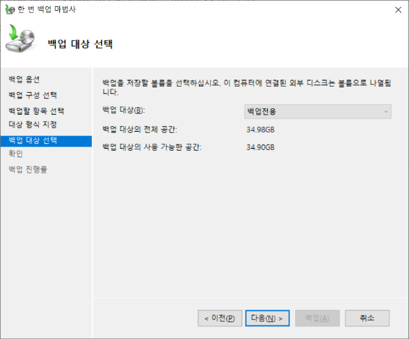Click the 다음(N) > button

pos(267,318)
